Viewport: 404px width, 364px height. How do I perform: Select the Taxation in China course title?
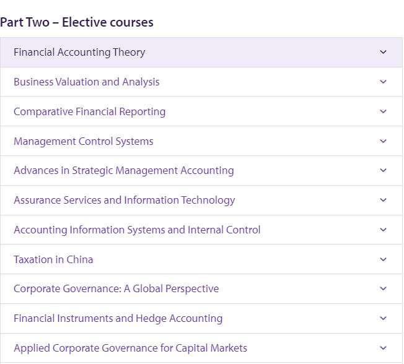point(53,259)
